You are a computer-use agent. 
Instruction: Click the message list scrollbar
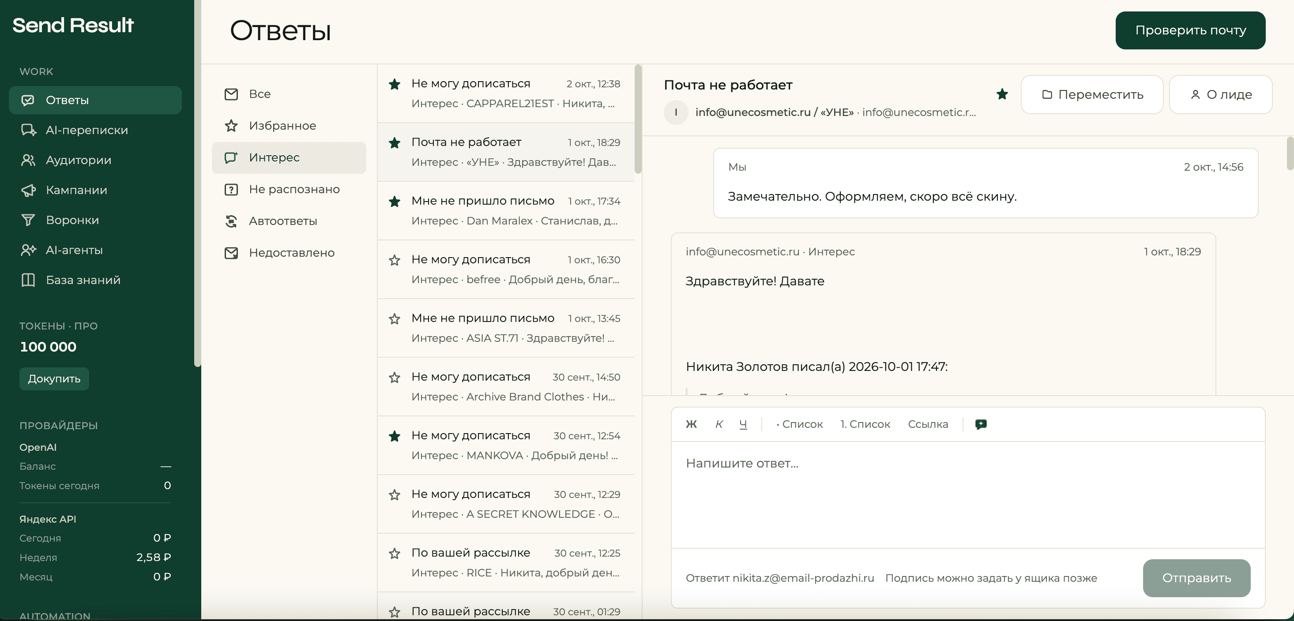pos(638,119)
